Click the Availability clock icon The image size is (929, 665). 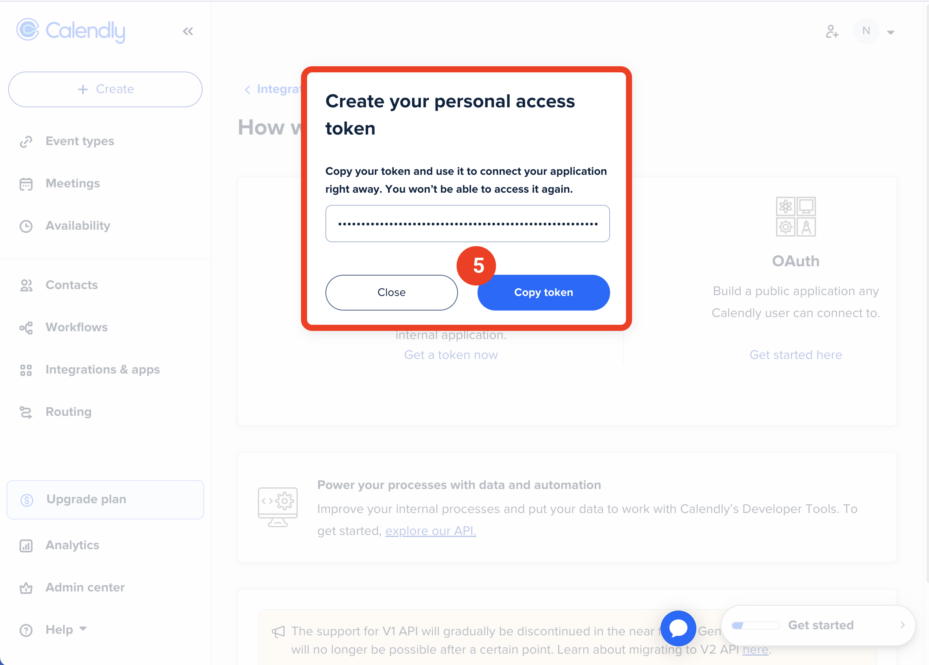26,226
